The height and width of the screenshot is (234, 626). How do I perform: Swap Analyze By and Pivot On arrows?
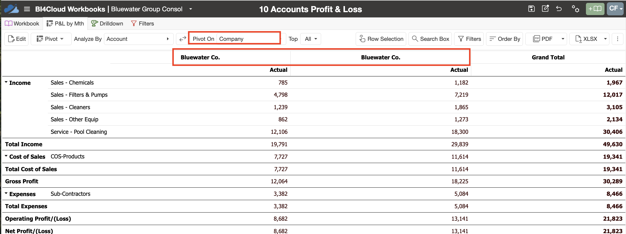tap(182, 39)
